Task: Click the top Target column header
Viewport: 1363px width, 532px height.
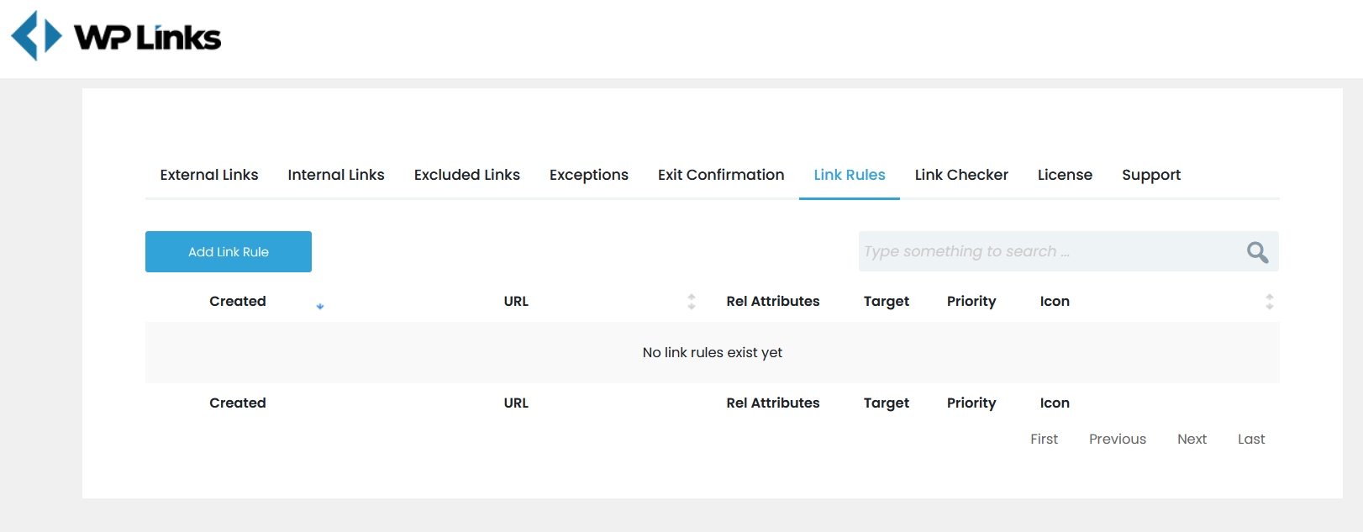Action: 887,301
